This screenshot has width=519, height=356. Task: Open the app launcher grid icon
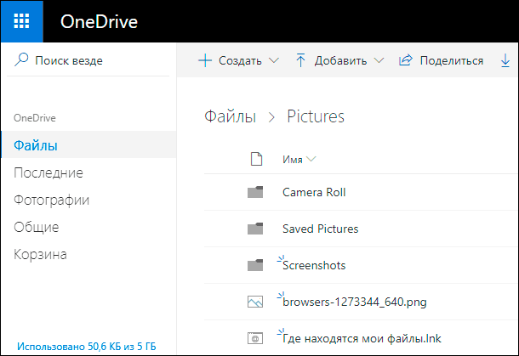tap(21, 21)
